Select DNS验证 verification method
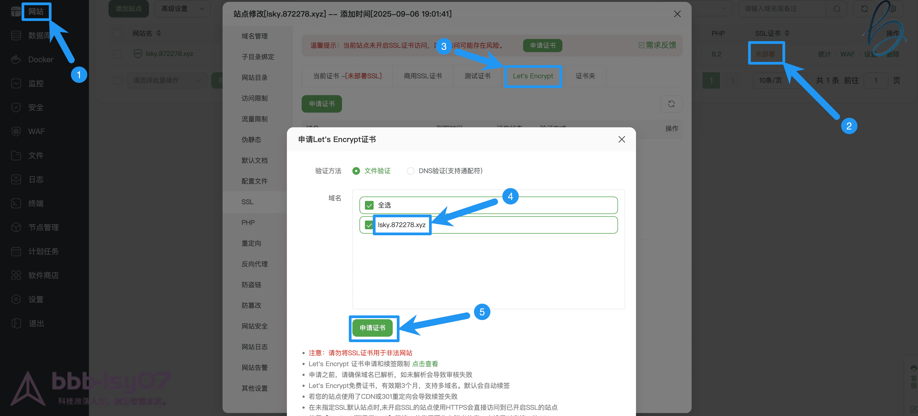This screenshot has height=416, width=918. [x=410, y=171]
